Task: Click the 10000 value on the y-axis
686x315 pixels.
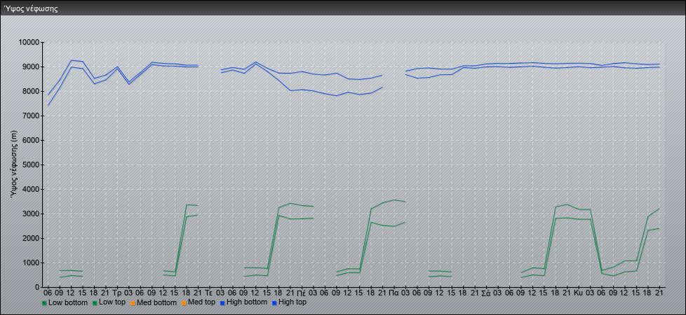Action: (28, 43)
